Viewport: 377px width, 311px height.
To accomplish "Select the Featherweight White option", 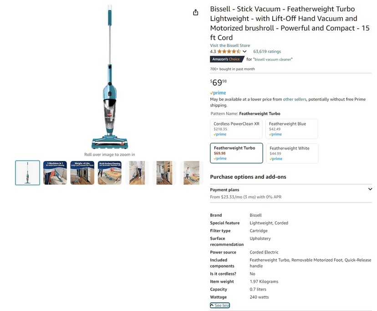I will [x=292, y=153].
